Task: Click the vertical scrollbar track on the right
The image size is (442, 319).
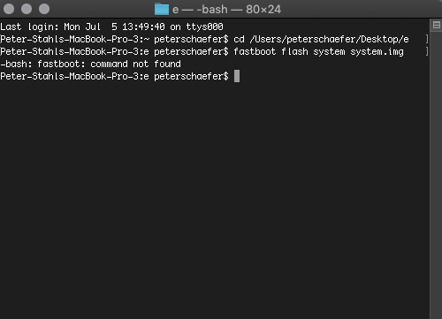Action: [436, 174]
